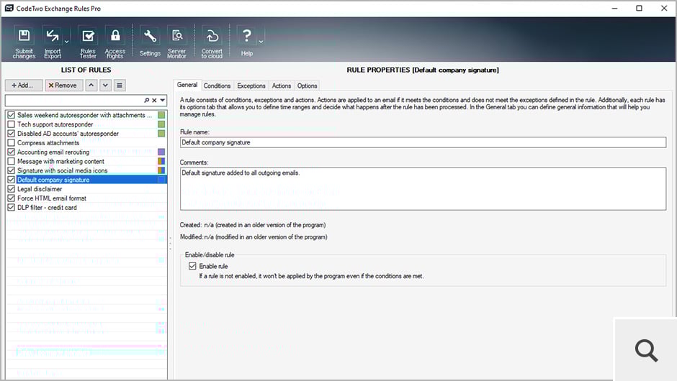Toggle DLP filter - credit card checkbox
Screen dimensions: 677x381
12,207
